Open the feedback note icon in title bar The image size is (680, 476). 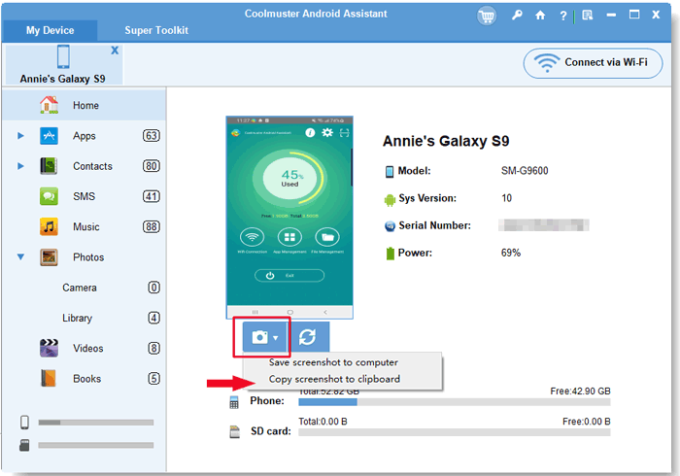[x=587, y=16]
